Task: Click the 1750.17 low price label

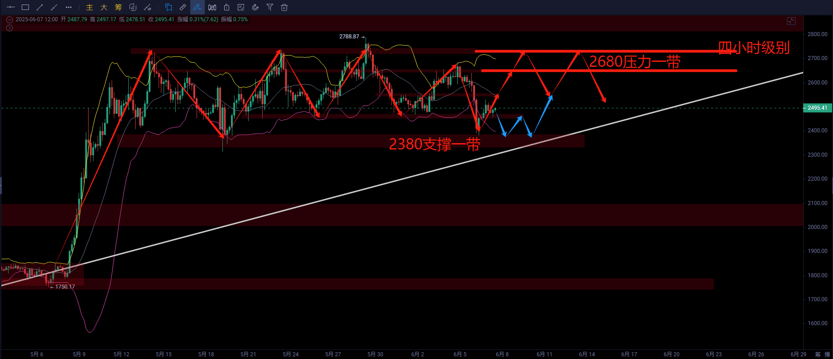Action: [x=65, y=287]
